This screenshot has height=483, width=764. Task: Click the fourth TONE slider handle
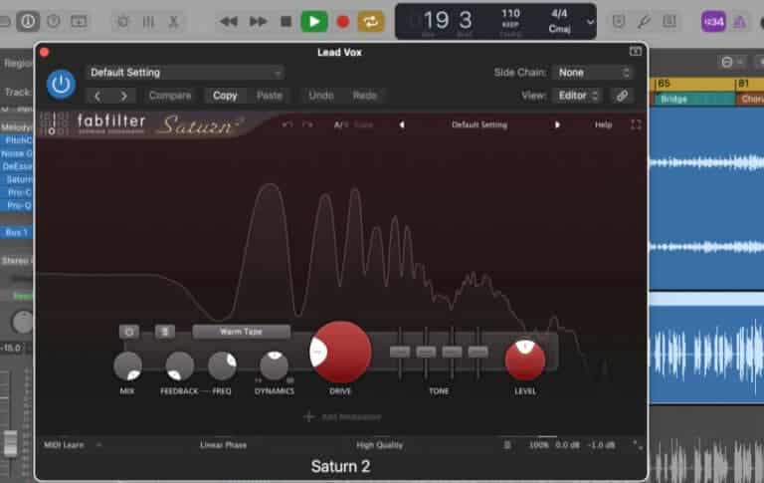[x=477, y=352]
